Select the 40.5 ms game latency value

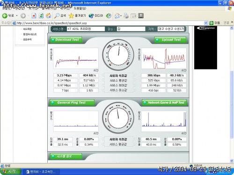pos(151,139)
